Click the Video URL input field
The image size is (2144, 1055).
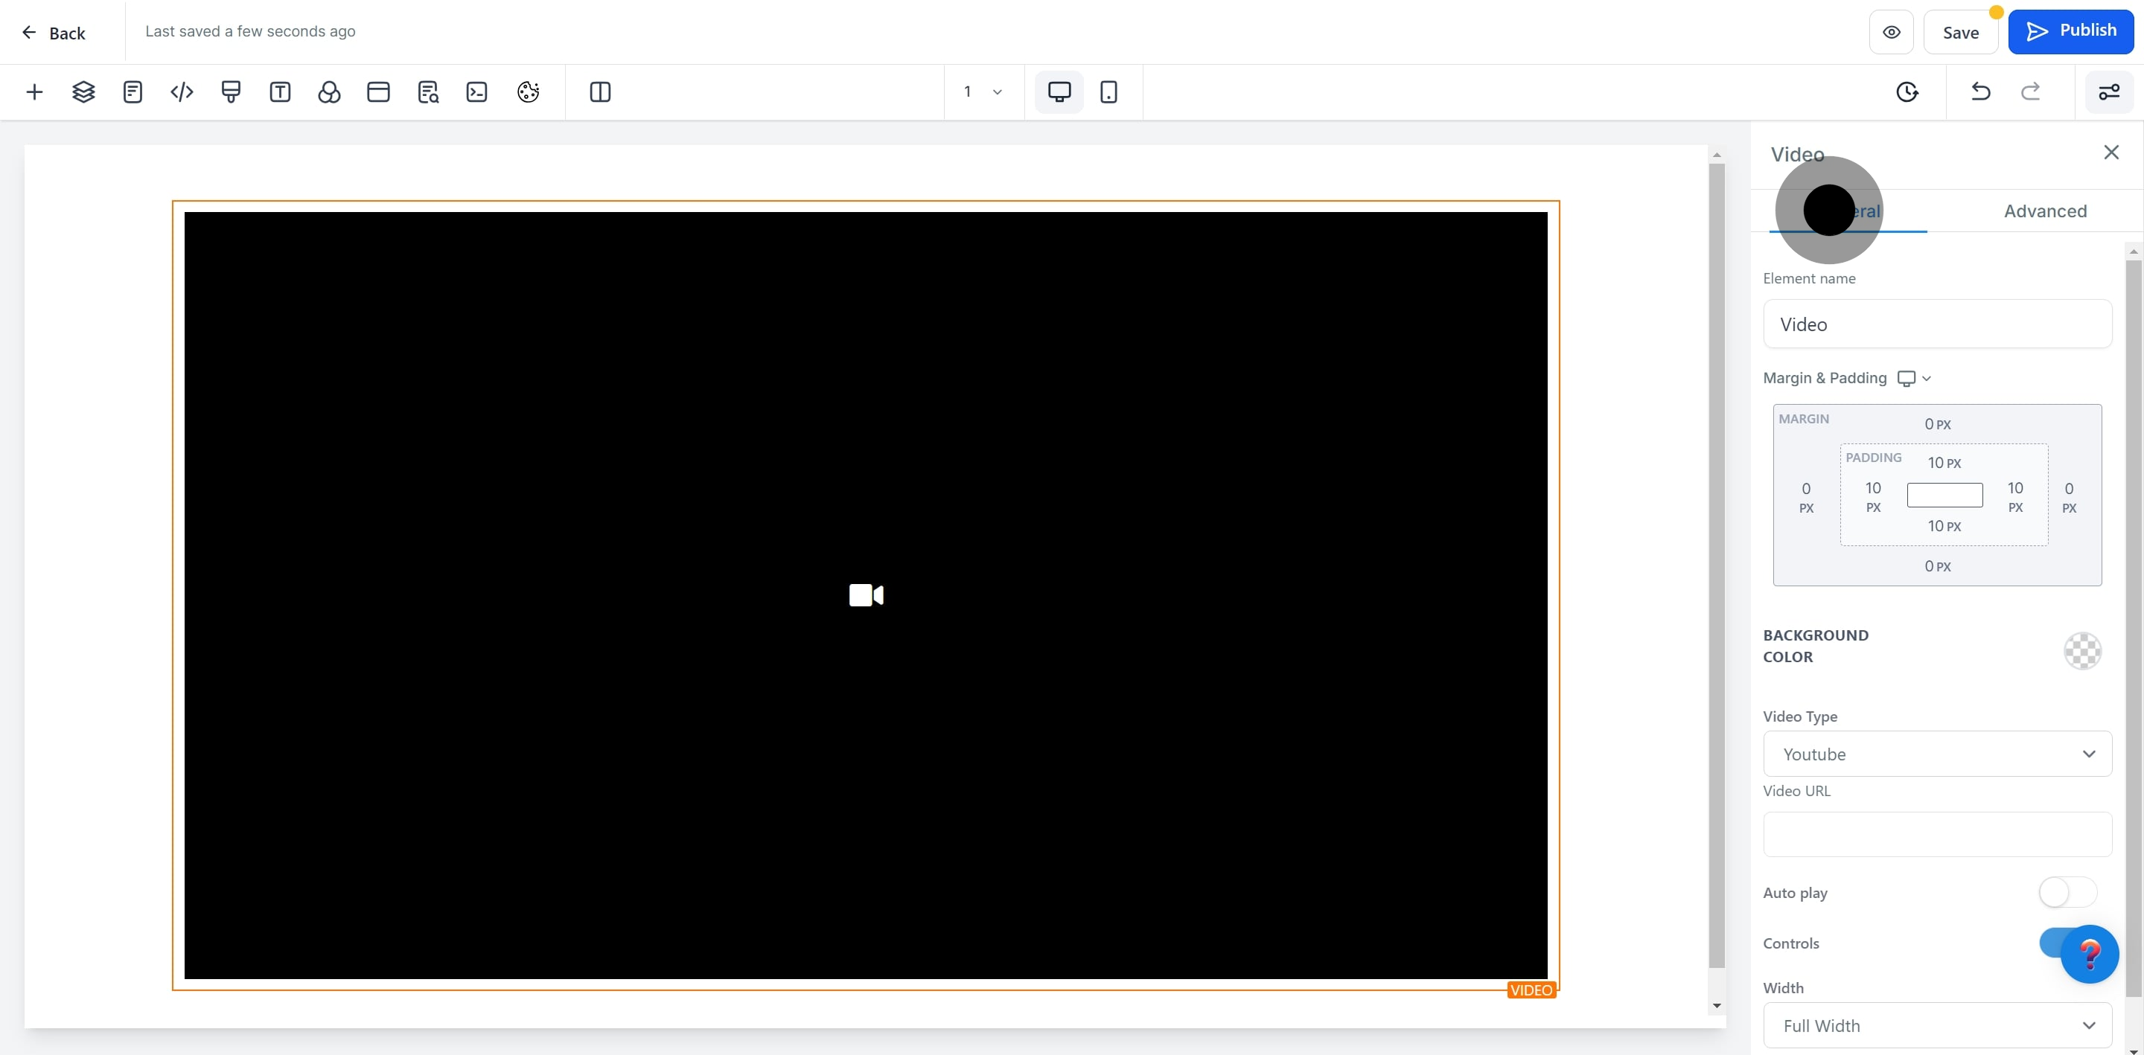click(1937, 834)
